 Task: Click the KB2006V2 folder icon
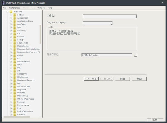point(15,74)
